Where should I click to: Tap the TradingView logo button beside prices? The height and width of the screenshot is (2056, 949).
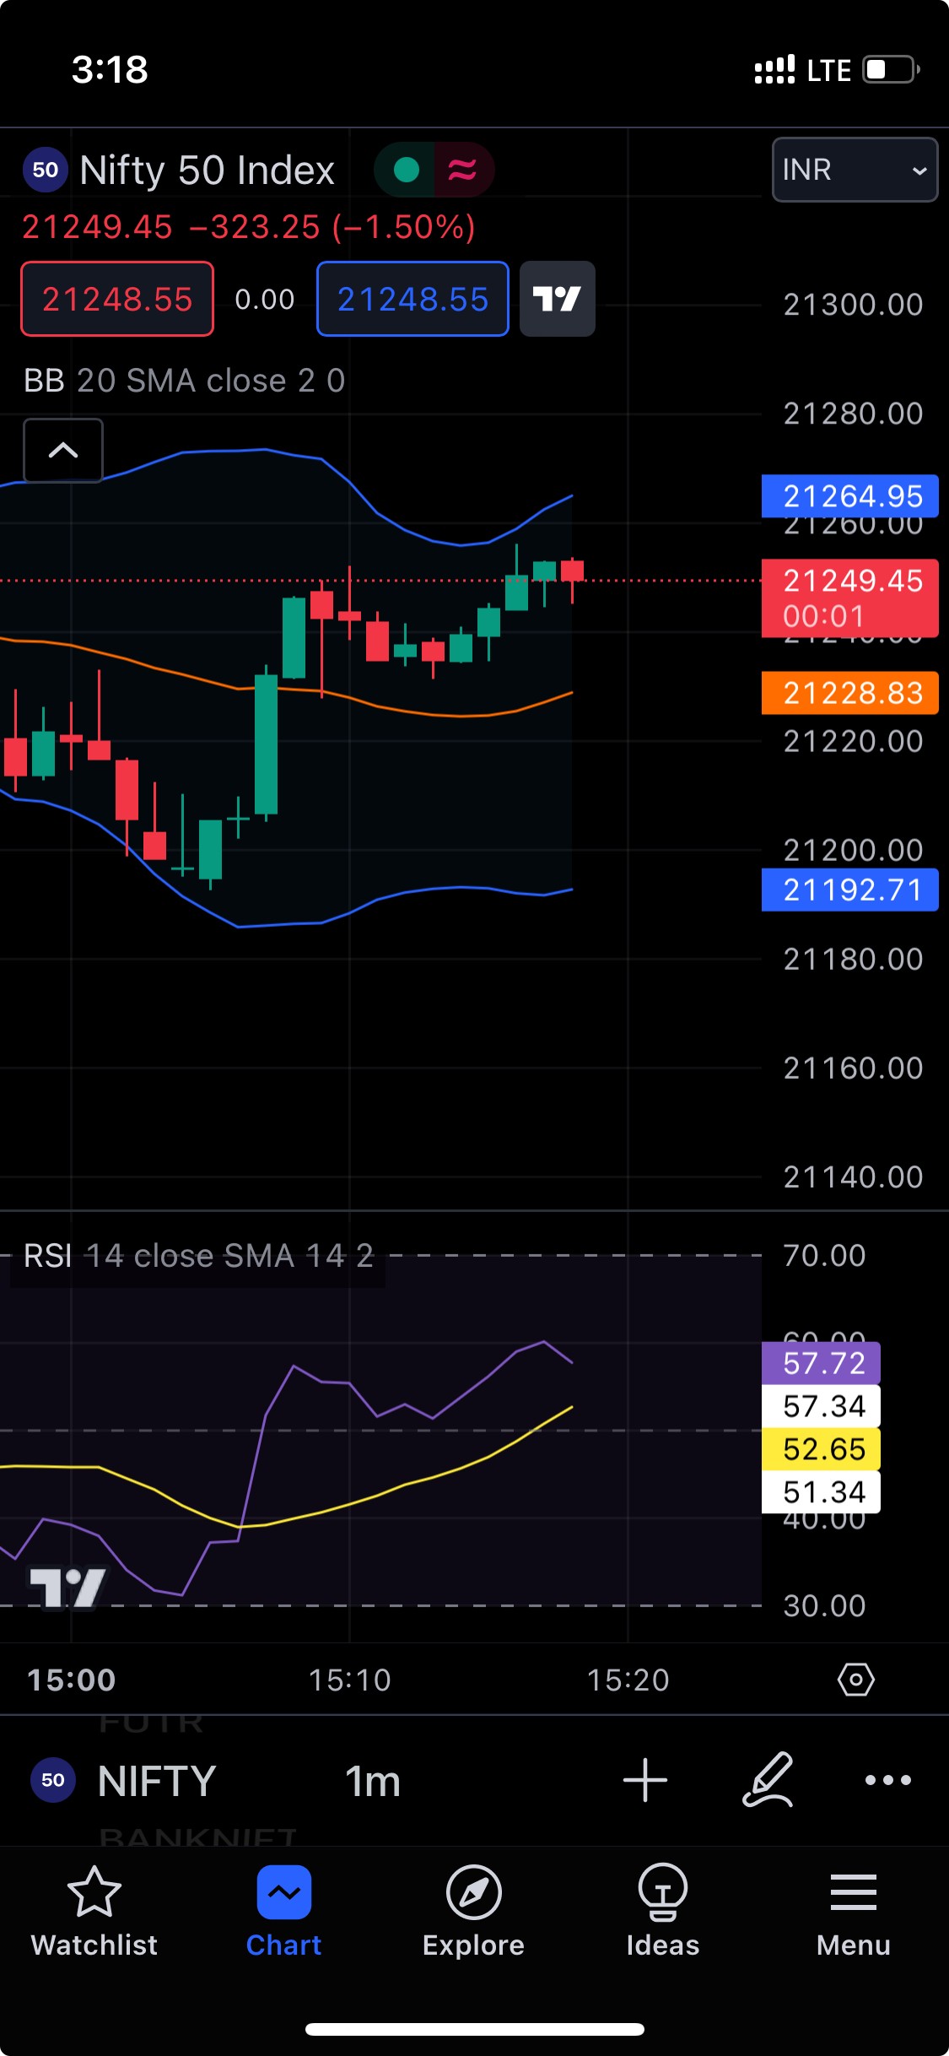click(x=557, y=299)
